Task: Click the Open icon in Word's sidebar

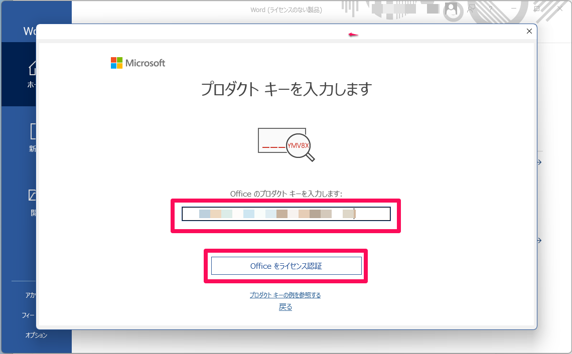Action: pos(33,195)
